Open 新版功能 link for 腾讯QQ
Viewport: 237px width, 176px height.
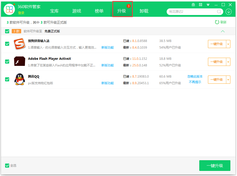(x=108, y=83)
